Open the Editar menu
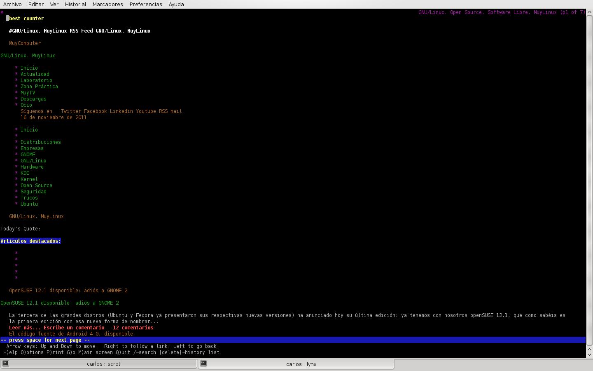The width and height of the screenshot is (593, 371). pos(36,4)
